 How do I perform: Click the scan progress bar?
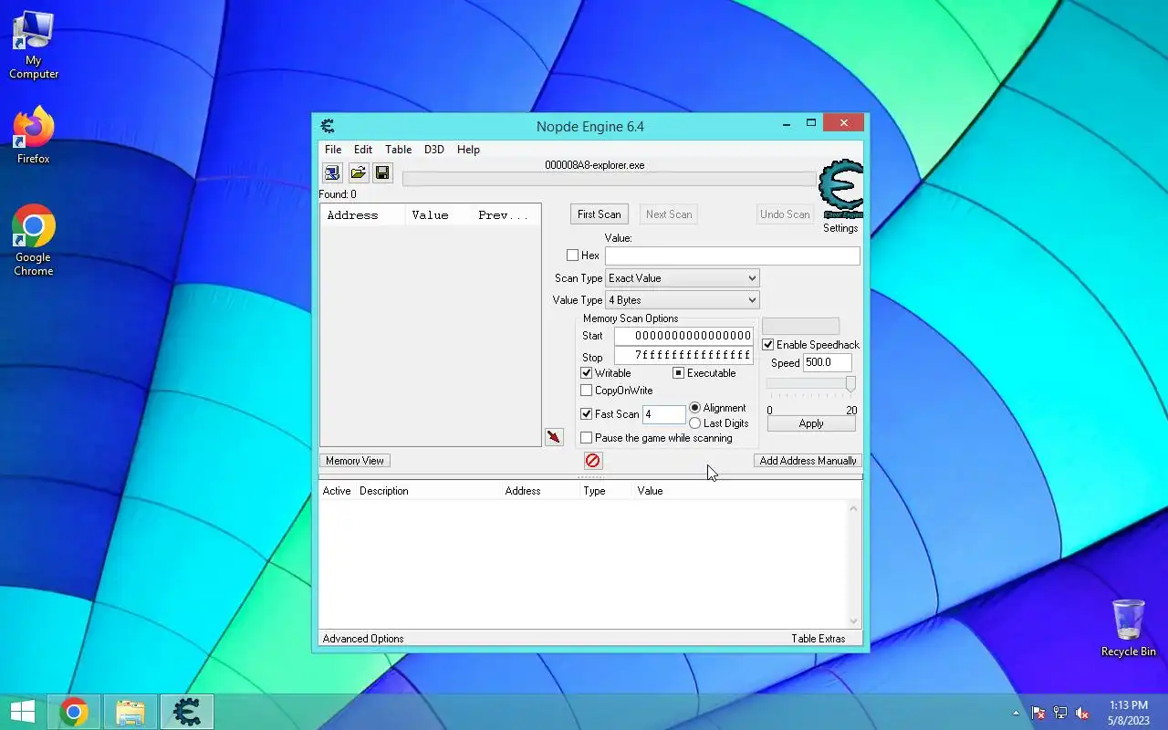point(609,179)
